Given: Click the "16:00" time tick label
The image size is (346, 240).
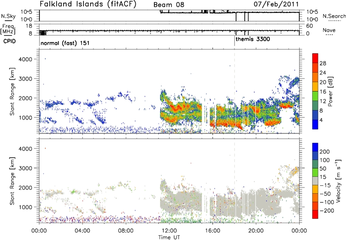Looking at the screenshot, I should [212, 231].
